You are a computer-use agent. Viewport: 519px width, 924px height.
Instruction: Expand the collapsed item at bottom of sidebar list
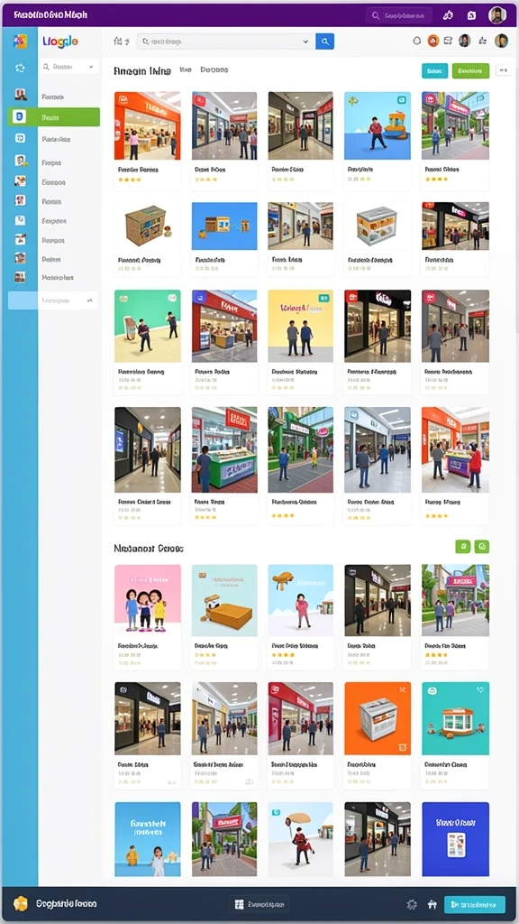pos(53,300)
